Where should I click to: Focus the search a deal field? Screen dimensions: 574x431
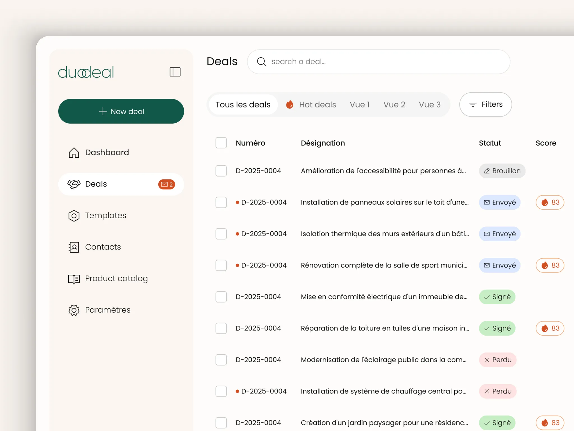[378, 62]
